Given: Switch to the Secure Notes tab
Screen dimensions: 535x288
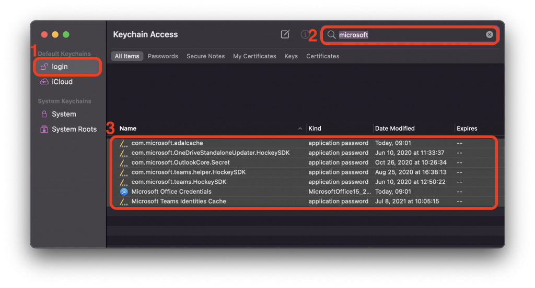Looking at the screenshot, I should point(205,56).
